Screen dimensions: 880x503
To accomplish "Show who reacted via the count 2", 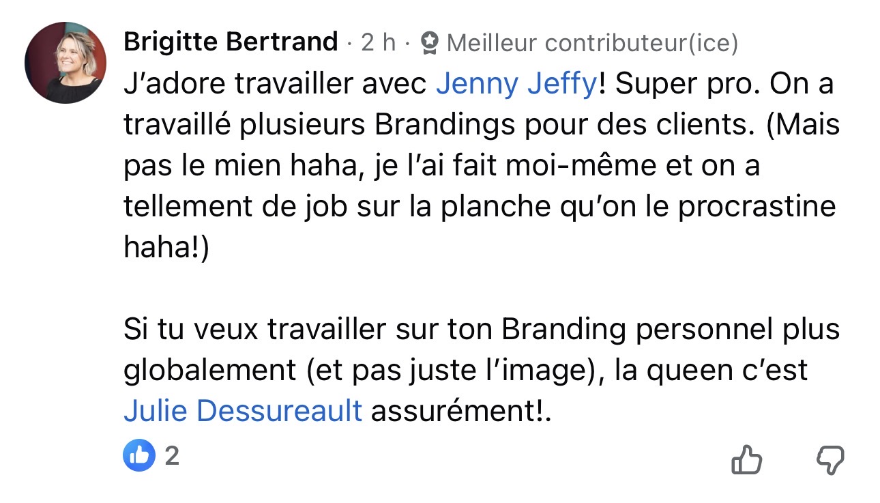I will pyautogui.click(x=172, y=455).
